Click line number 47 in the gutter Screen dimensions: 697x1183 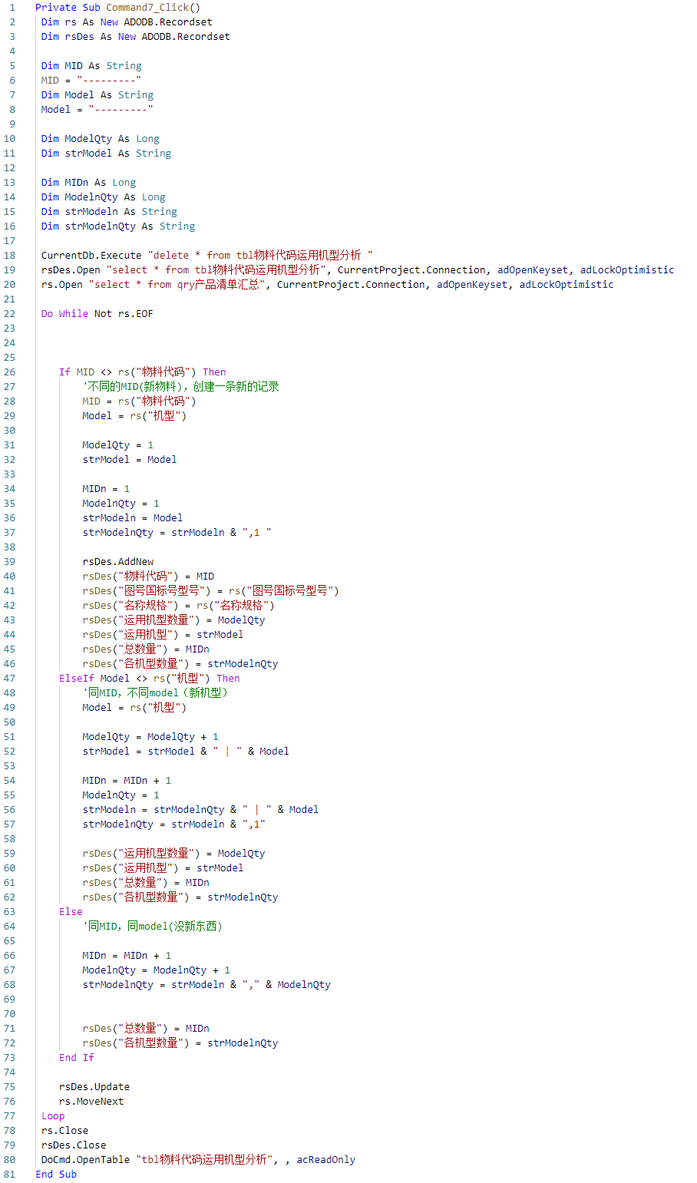(x=9, y=679)
